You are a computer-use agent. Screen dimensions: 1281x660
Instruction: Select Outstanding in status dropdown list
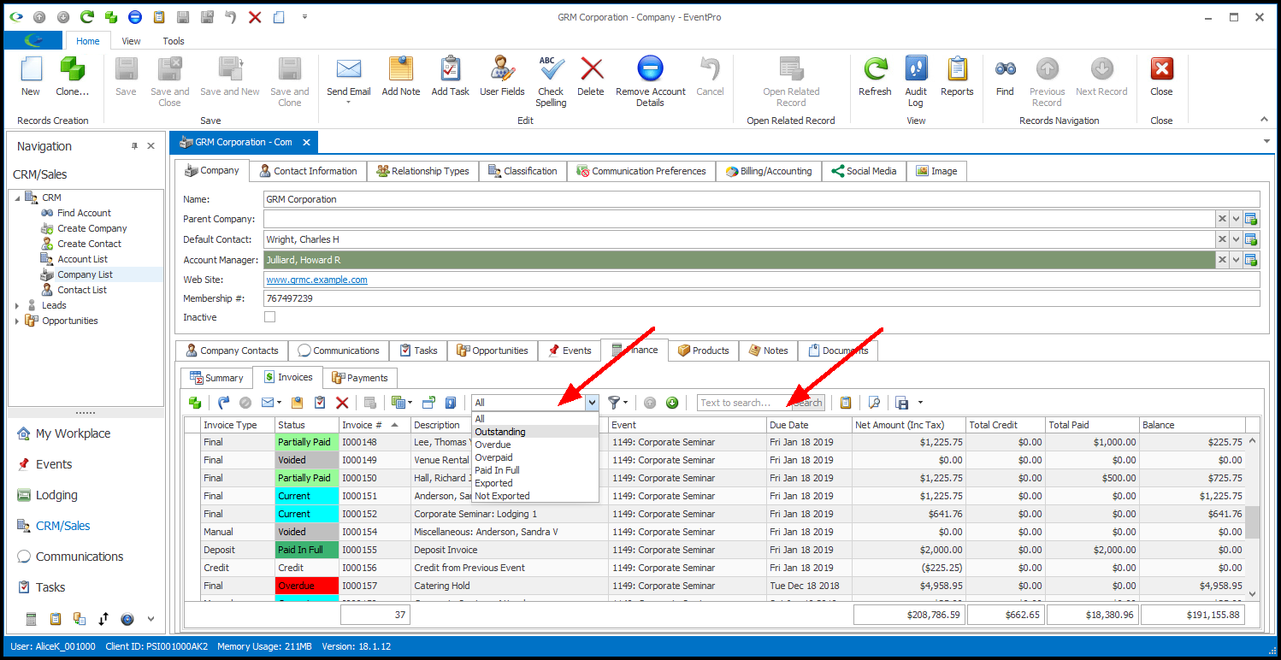pos(535,432)
